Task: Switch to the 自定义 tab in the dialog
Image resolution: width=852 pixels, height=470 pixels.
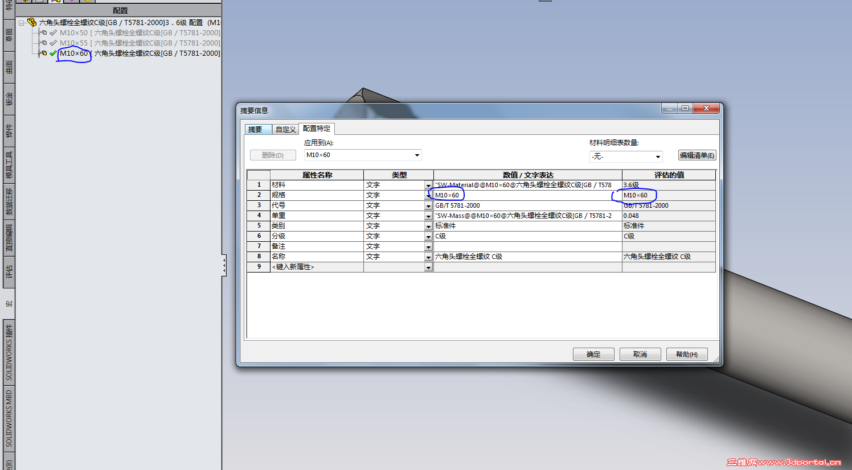Action: 286,130
